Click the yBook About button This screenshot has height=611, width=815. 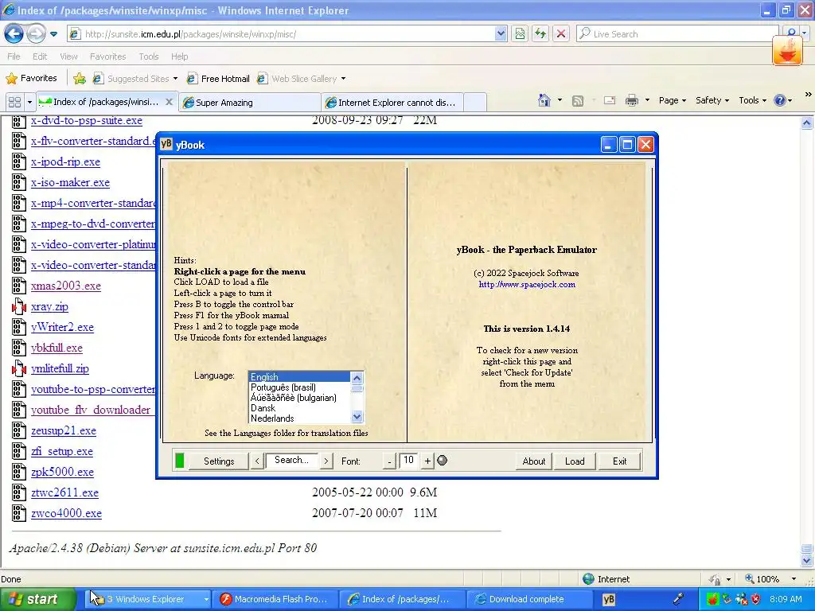[x=534, y=461]
